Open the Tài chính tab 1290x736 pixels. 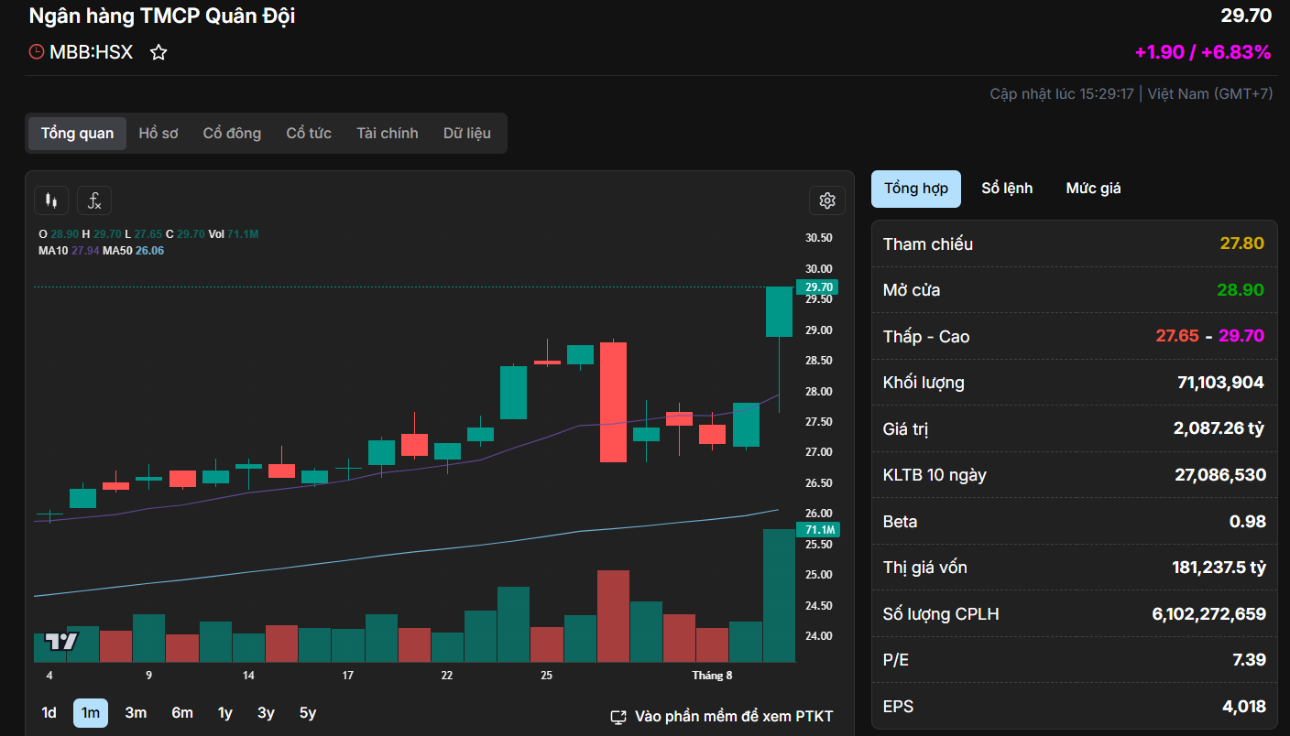coord(388,134)
